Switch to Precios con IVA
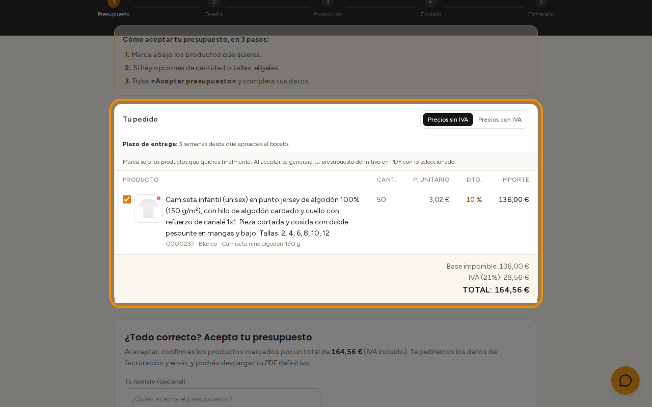The width and height of the screenshot is (652, 407). pos(500,120)
